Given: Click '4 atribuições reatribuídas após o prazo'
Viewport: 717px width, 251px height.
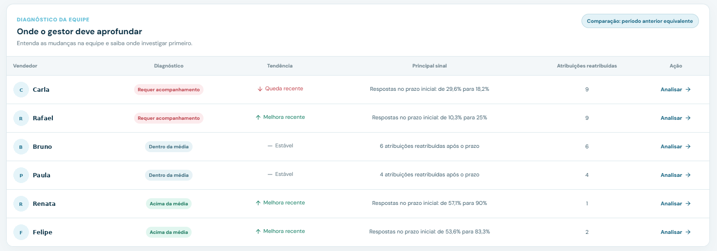Looking at the screenshot, I should click(429, 174).
